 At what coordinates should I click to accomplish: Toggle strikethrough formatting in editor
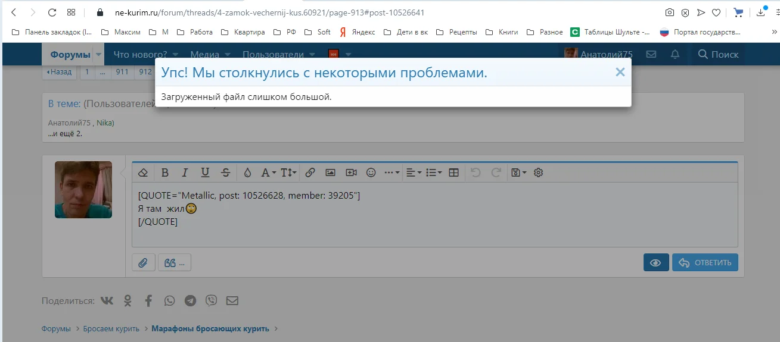(x=225, y=172)
